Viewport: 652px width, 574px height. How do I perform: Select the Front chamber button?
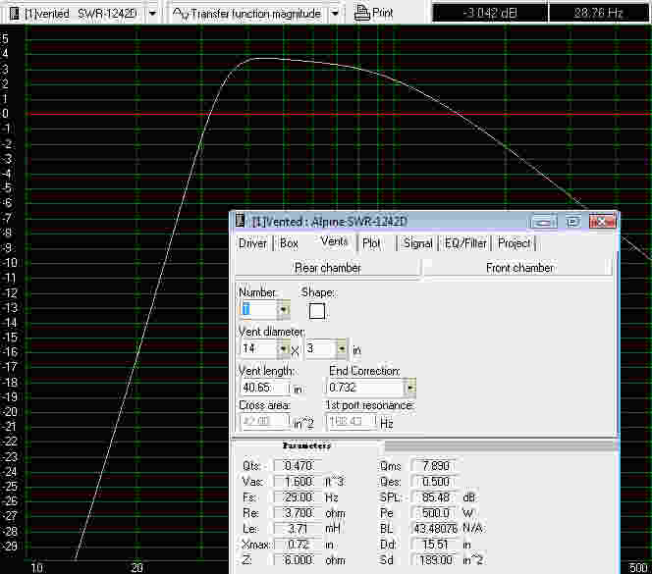coord(518,268)
